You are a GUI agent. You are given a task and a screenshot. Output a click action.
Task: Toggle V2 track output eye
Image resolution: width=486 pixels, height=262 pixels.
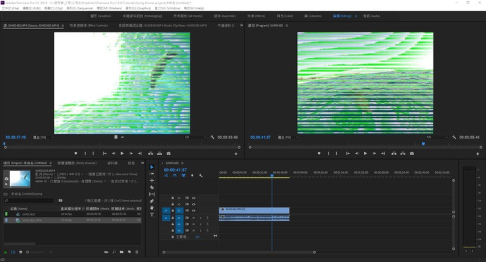[194, 204]
